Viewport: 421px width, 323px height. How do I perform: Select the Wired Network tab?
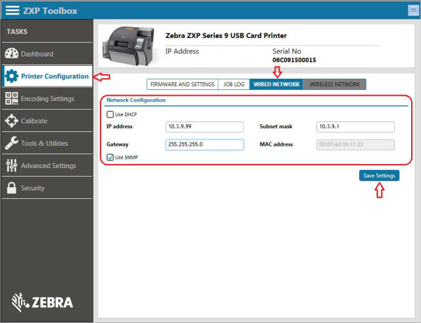(276, 85)
